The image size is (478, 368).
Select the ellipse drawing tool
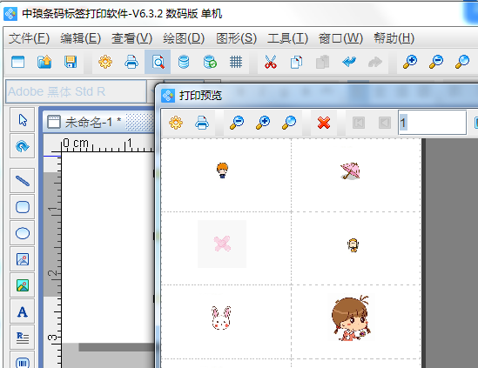click(x=23, y=233)
